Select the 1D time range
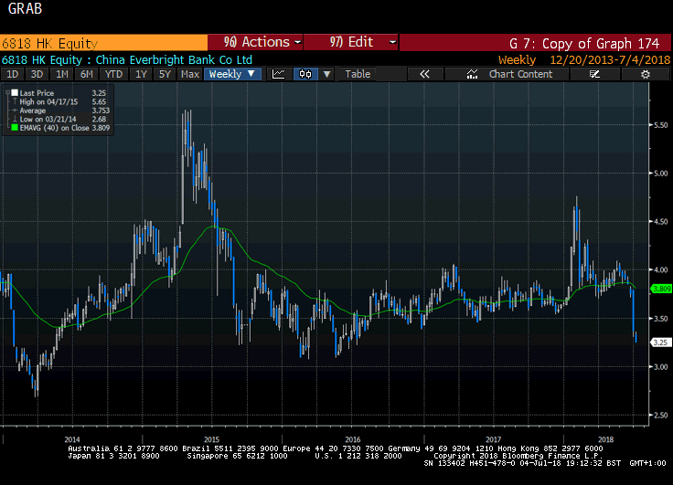 [x=13, y=74]
